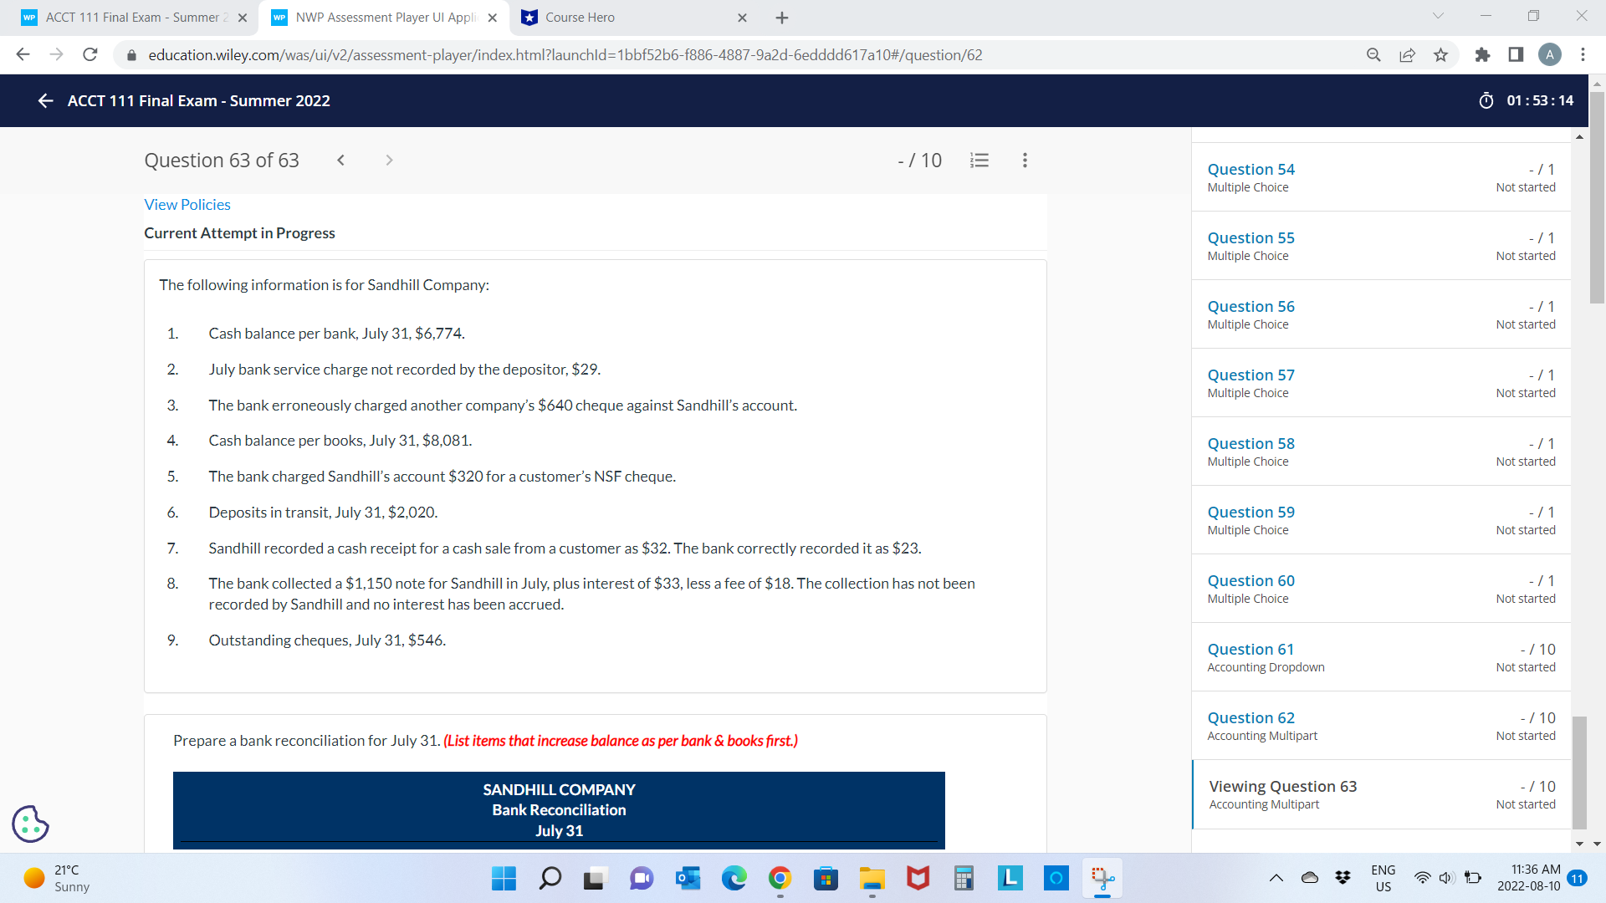Advance using the next question chevron
1606x903 pixels.
389,160
